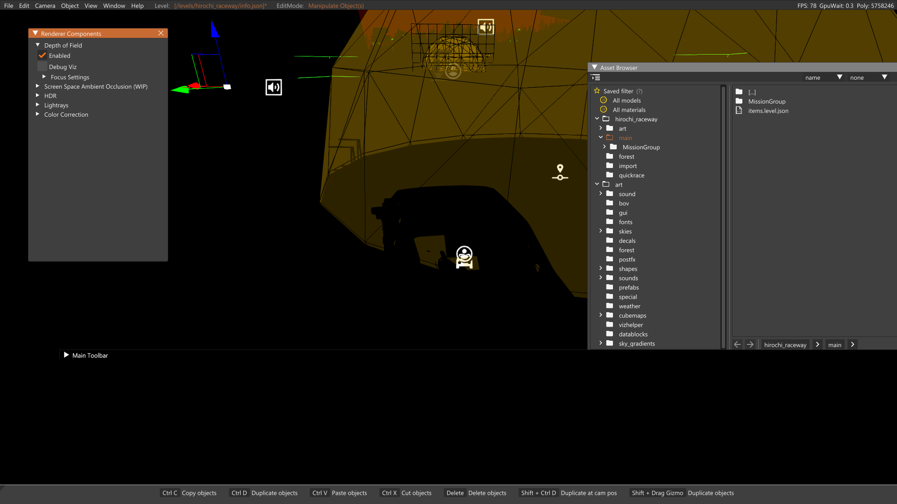This screenshot has width=897, height=504.
Task: Click the blue Z-axis gizmo arrow
Action: pos(214,29)
